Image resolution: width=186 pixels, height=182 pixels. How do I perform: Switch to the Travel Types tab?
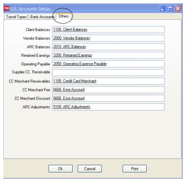tap(16, 17)
